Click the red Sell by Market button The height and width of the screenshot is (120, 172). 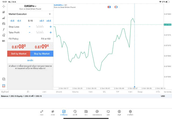pyautogui.click(x=19, y=54)
